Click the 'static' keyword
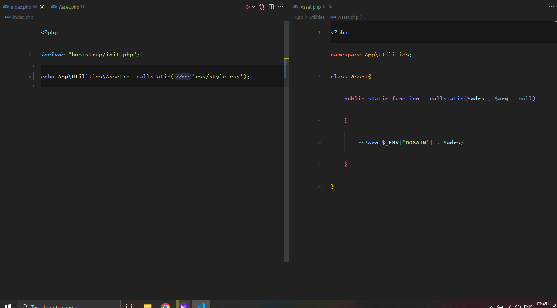557x308 pixels. (x=378, y=99)
